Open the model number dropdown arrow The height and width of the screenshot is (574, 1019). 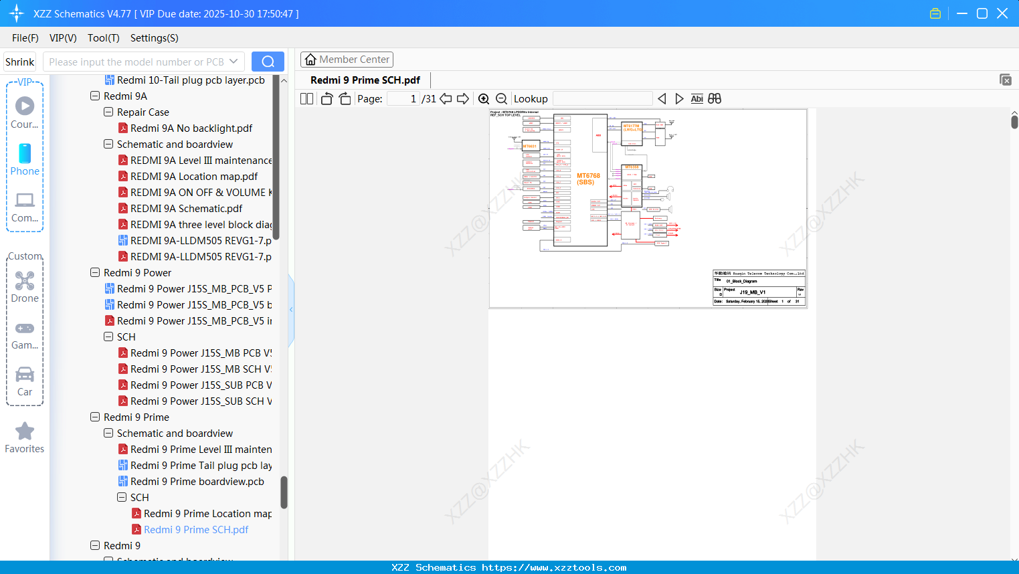tap(234, 62)
